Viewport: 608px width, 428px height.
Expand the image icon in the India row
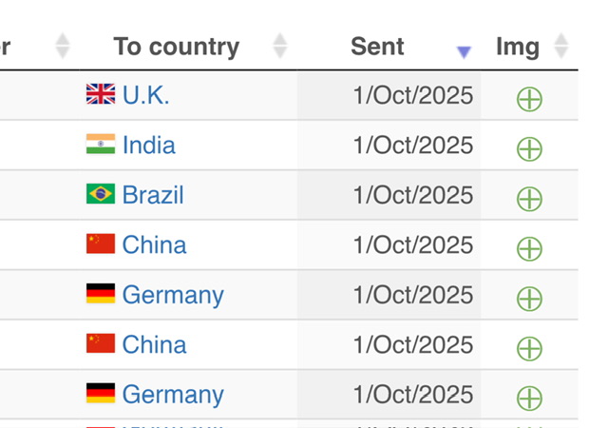(529, 149)
